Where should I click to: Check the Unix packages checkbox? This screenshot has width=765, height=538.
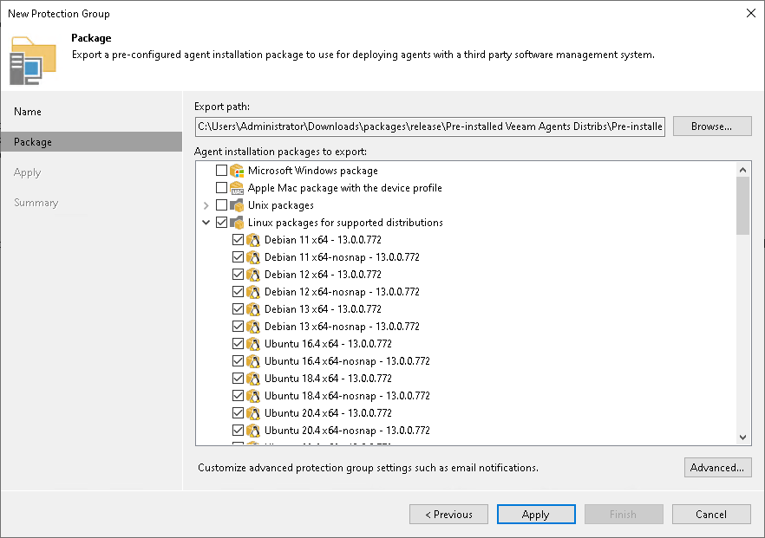point(221,205)
